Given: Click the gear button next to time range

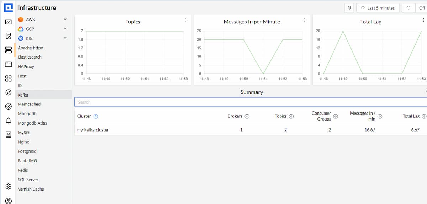Looking at the screenshot, I should tap(349, 8).
